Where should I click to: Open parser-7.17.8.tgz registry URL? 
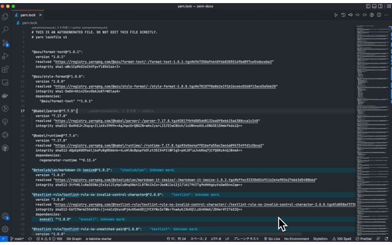tap(157, 121)
